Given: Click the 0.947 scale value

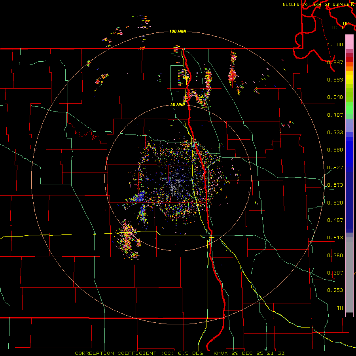Looking at the screenshot, I should point(335,62).
